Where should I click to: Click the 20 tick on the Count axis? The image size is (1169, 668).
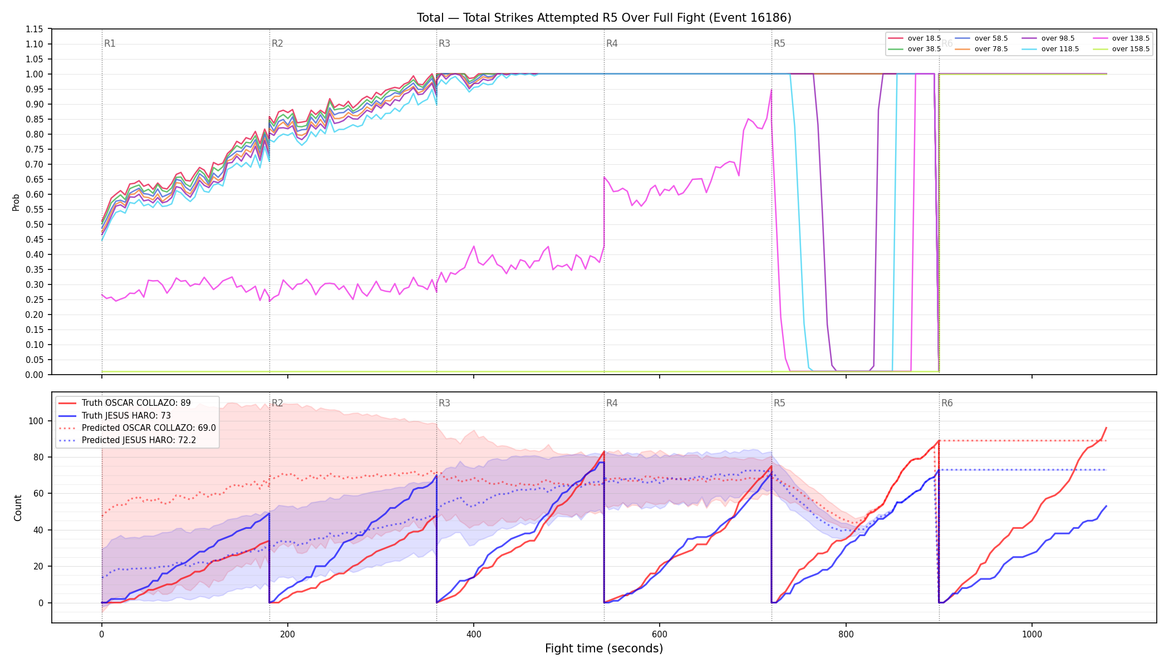pos(38,567)
